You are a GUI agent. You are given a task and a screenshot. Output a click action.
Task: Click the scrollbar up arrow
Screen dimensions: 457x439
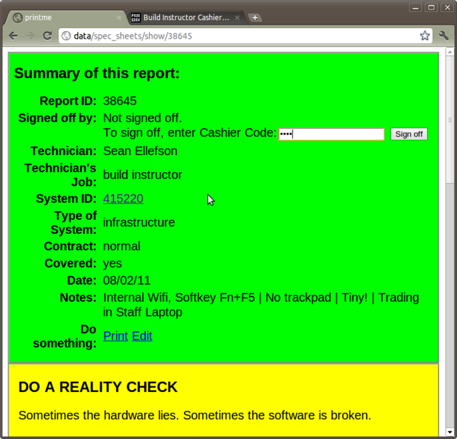pos(450,52)
